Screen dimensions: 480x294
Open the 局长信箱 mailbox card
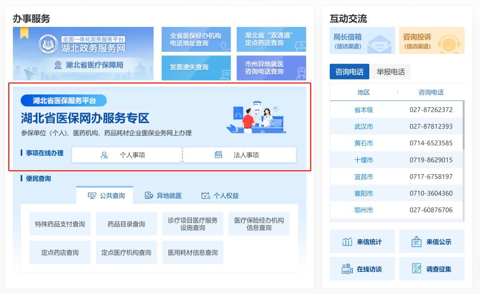[x=363, y=41]
